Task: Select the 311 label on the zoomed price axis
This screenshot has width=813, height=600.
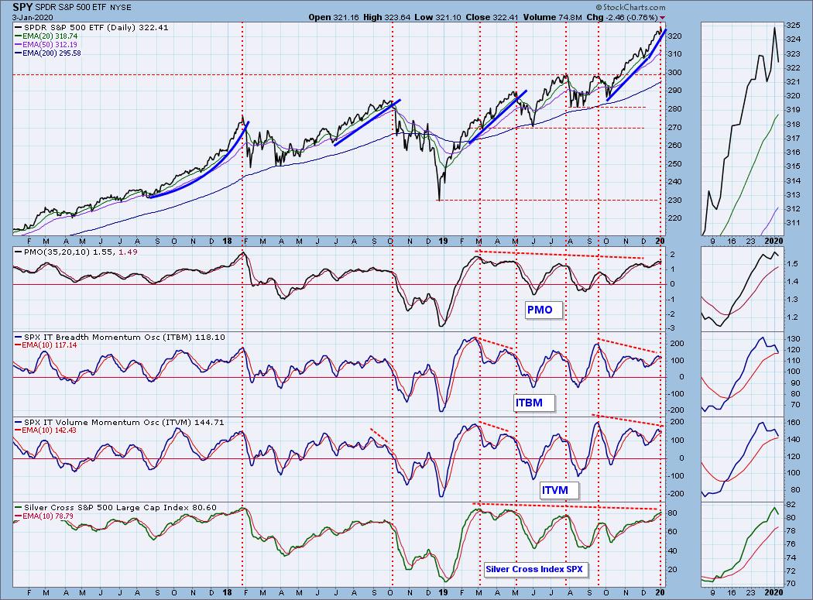Action: (x=794, y=223)
